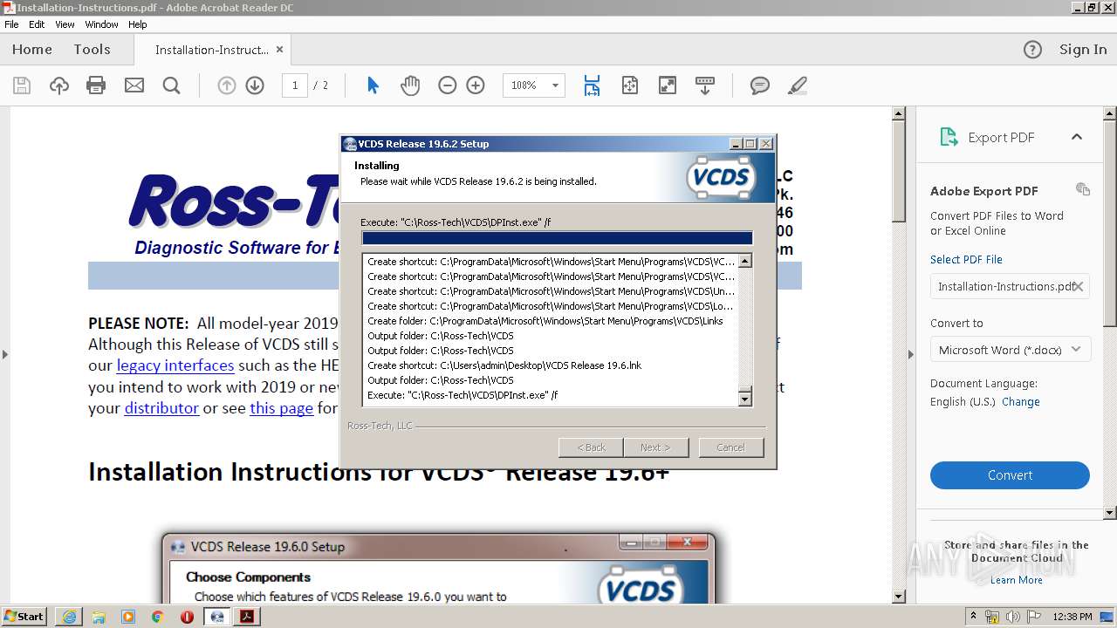Follow the distributor link
The image size is (1117, 628).
[x=161, y=408]
